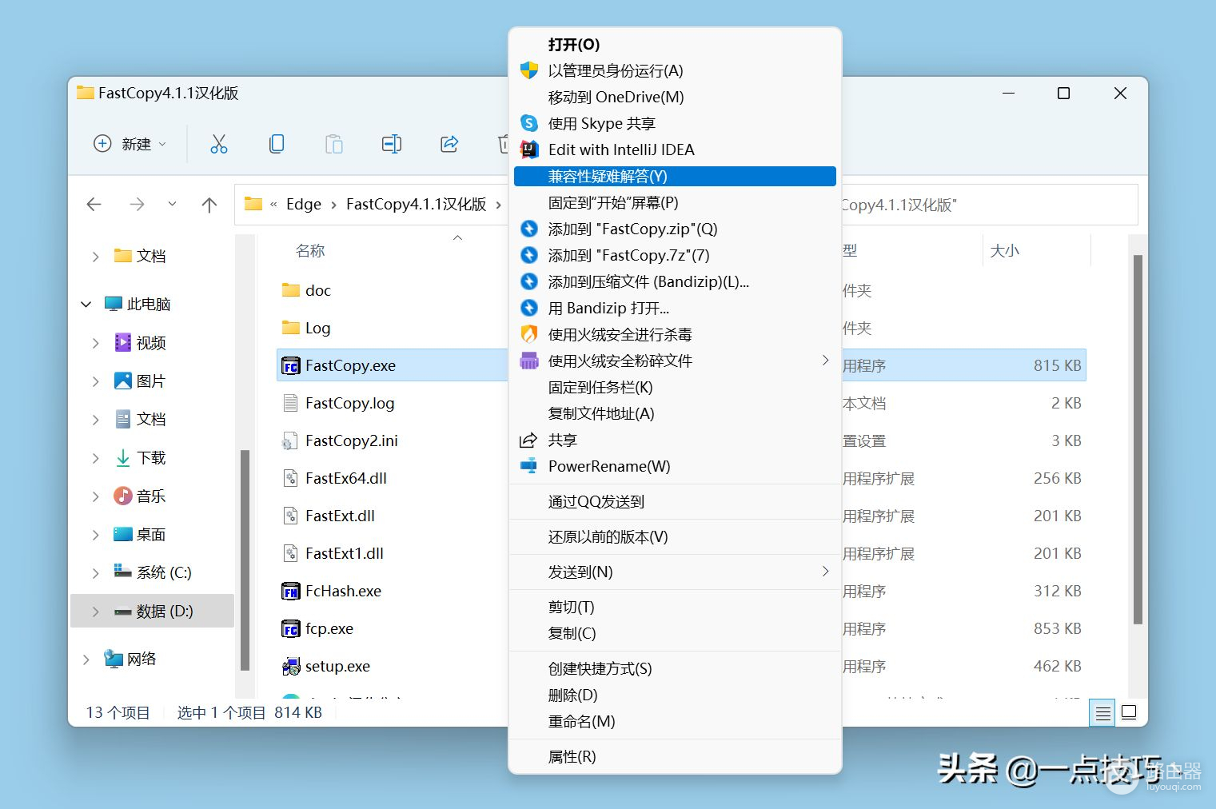
Task: Switch to large thumbnails view icon
Action: (1129, 712)
